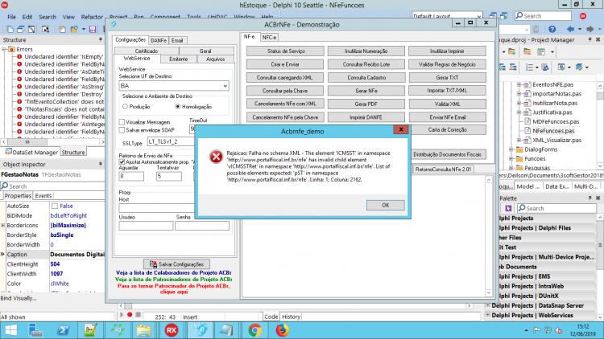Viewport: 604px width, 339px height.
Task: Click the back navigation arrow icon
Action: pyautogui.click(x=570, y=29)
